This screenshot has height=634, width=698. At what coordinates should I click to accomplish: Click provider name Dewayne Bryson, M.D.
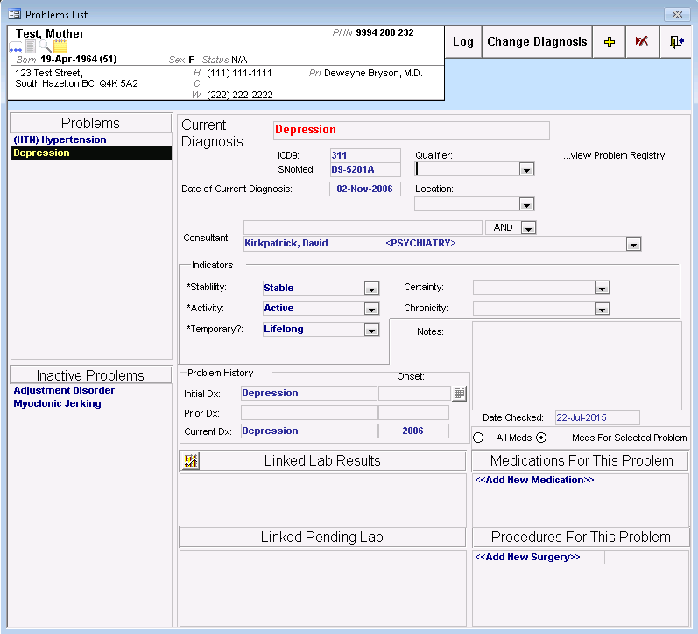[373, 73]
